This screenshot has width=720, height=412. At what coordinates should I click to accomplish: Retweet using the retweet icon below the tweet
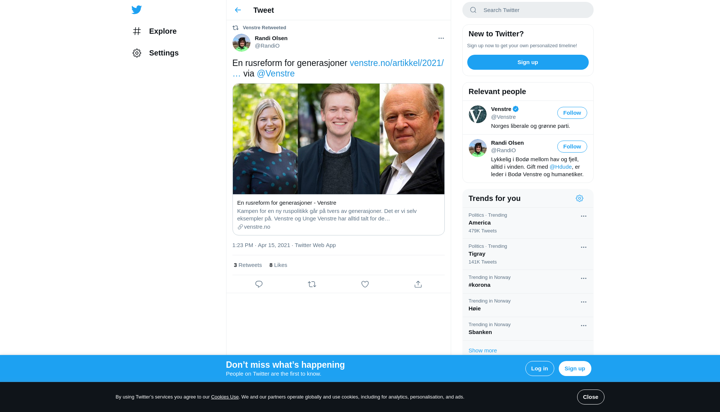[312, 284]
